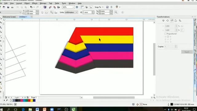Screen dimensions: 197x111
Task: Select the Size tab icon in Transformations
Action: (x=176, y=21)
